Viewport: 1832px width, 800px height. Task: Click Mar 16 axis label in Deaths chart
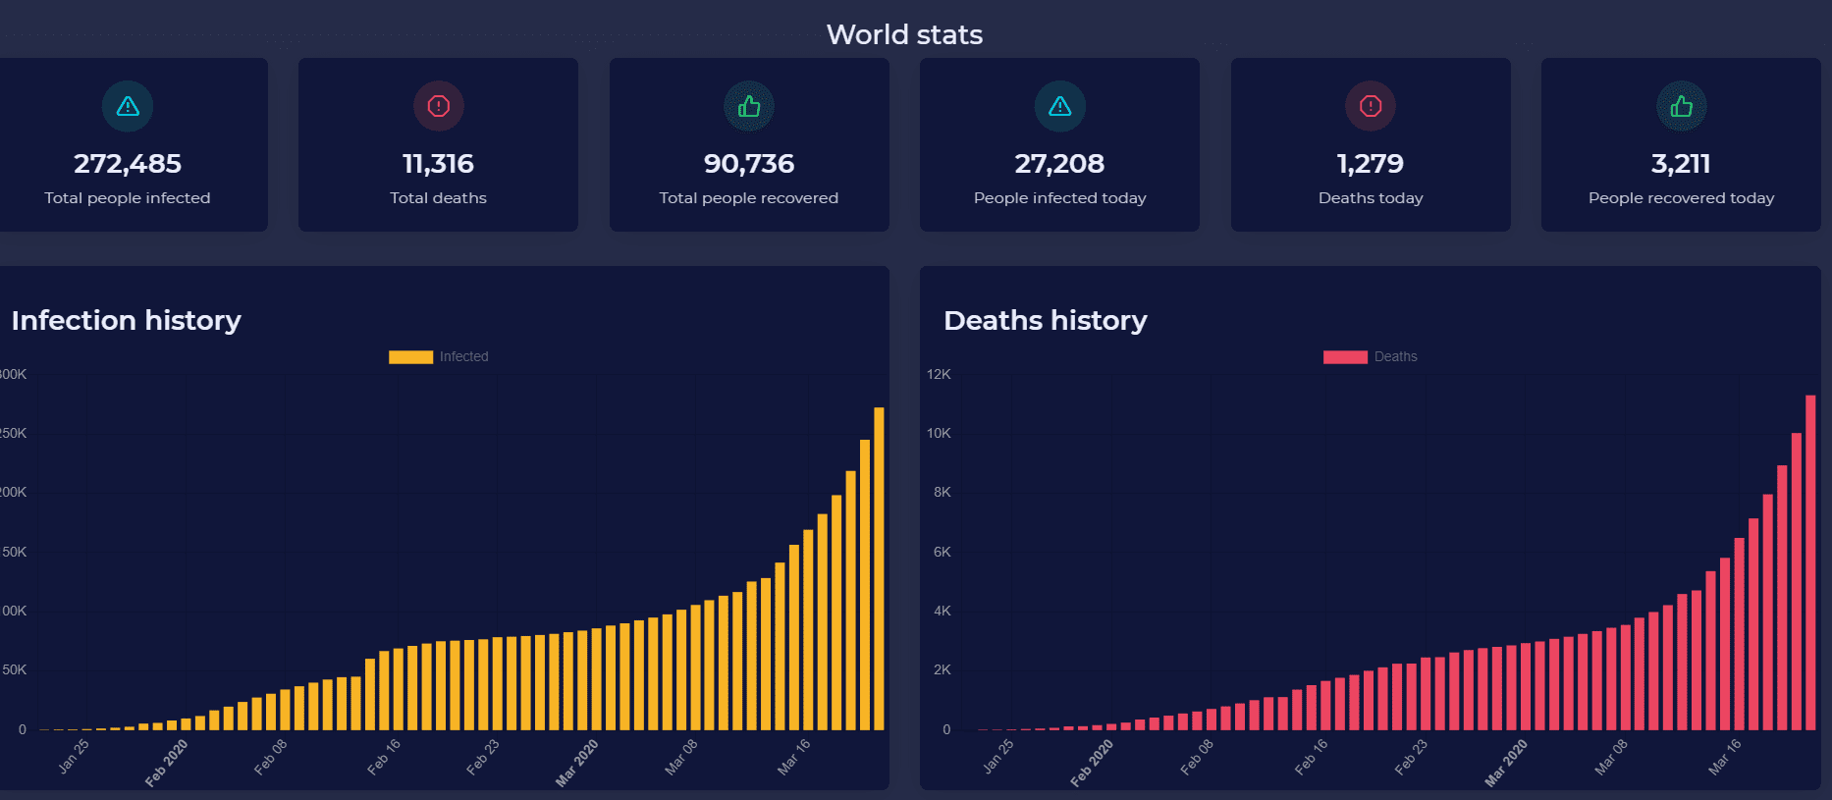(x=1725, y=757)
